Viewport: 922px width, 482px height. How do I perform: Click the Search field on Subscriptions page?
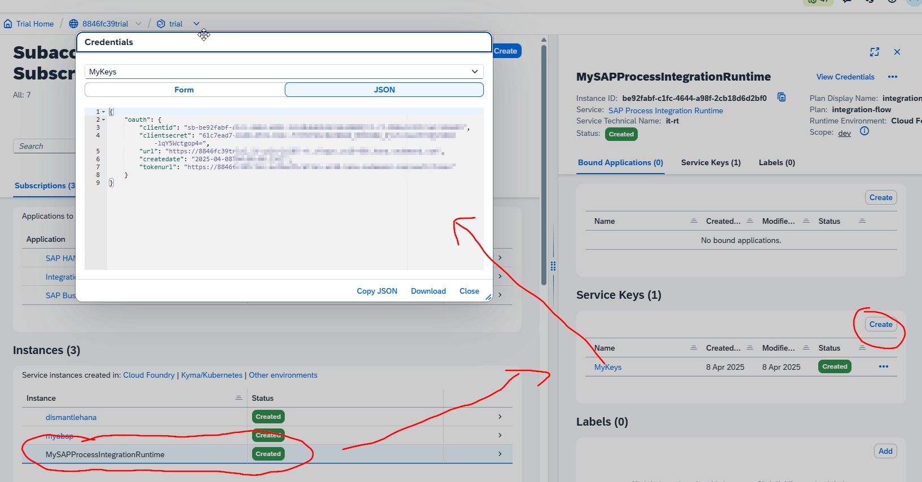click(44, 146)
